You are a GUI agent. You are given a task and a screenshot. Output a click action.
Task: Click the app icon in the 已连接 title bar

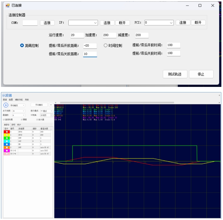[x=7, y=6]
